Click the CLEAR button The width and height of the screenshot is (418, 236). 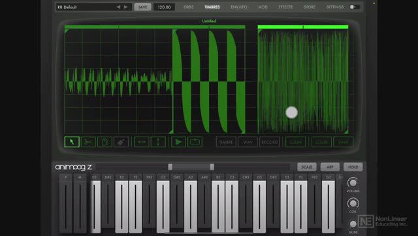(x=295, y=142)
